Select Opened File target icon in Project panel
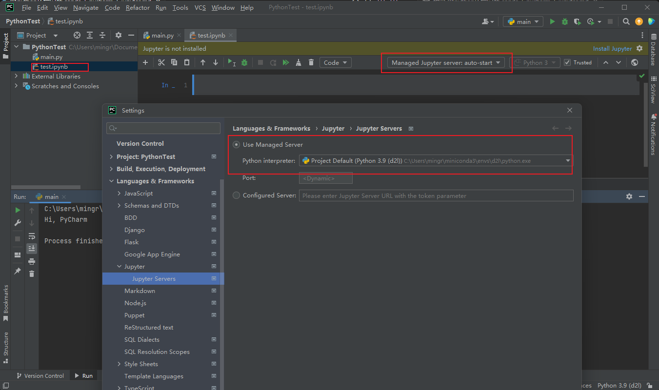Viewport: 659px width, 390px height. point(77,35)
